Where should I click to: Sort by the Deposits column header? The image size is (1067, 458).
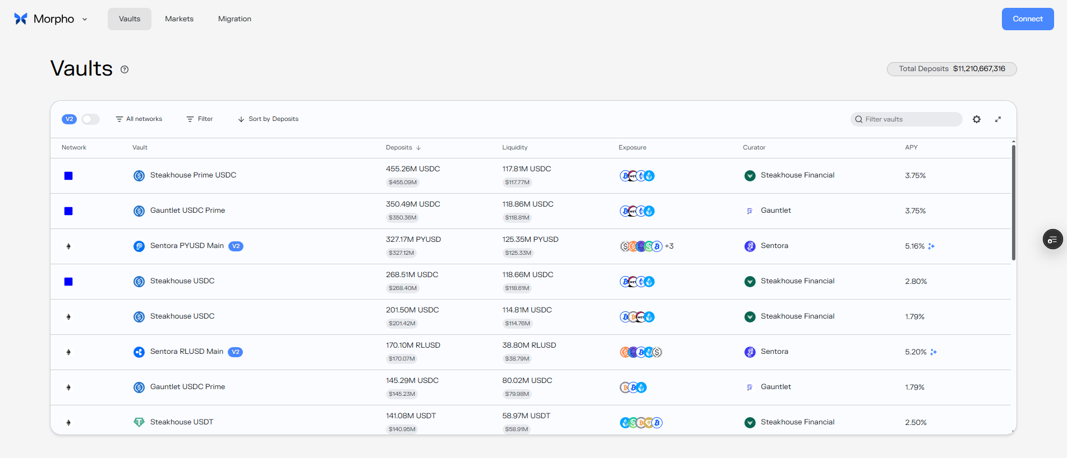pyautogui.click(x=403, y=148)
